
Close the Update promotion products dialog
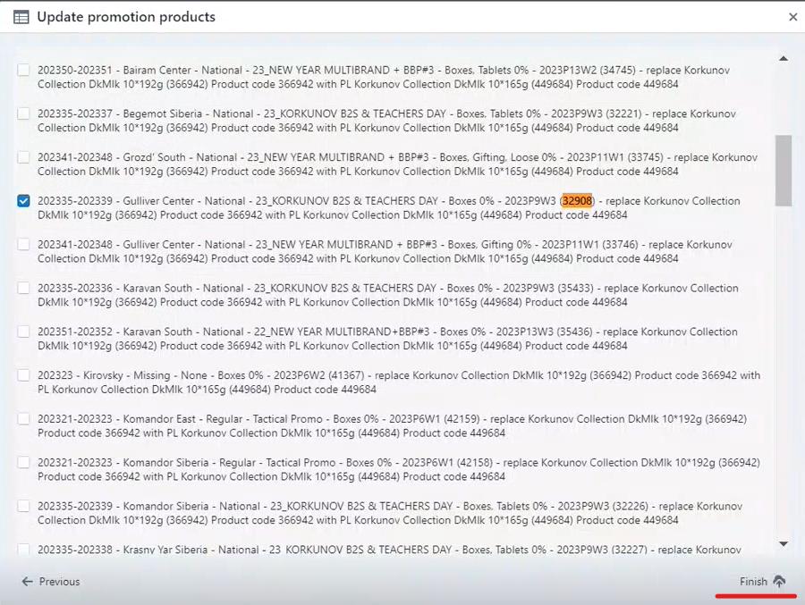coord(792,17)
